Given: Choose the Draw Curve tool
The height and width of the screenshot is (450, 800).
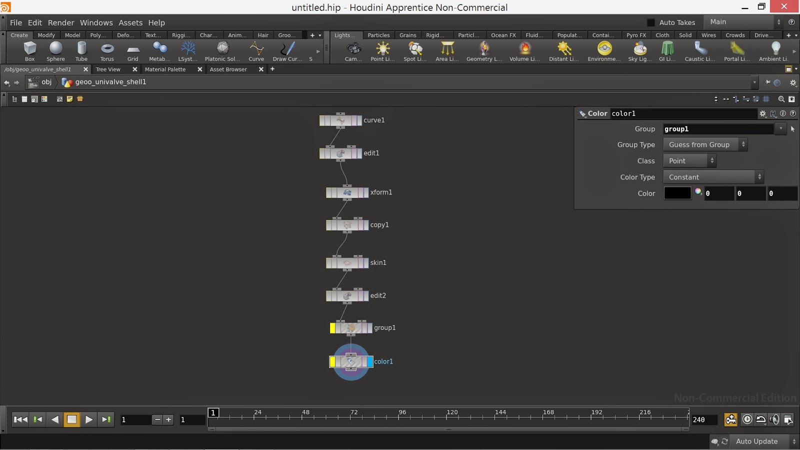Looking at the screenshot, I should [x=287, y=51].
